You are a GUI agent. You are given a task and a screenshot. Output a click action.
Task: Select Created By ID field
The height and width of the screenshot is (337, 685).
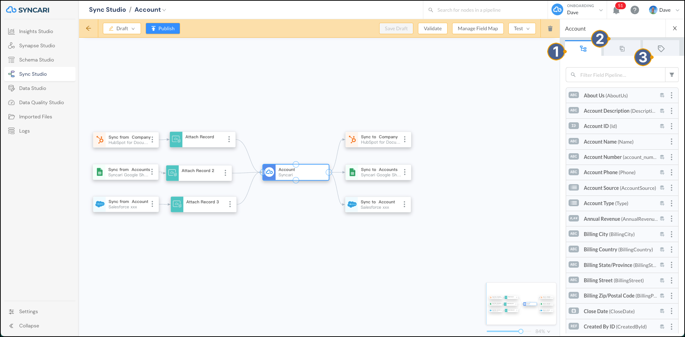tap(622, 326)
